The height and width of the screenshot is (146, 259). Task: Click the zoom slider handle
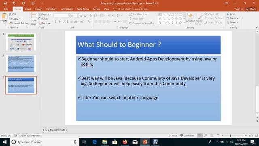(230, 135)
